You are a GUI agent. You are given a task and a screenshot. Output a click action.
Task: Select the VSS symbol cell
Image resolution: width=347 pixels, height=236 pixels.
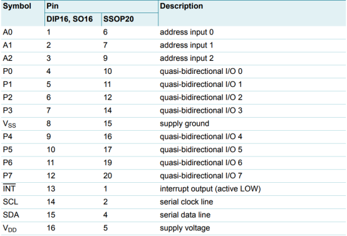coord(9,124)
